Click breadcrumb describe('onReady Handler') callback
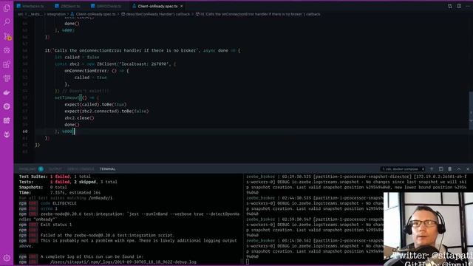Viewport: 473px width, 266px height. [x=157, y=14]
